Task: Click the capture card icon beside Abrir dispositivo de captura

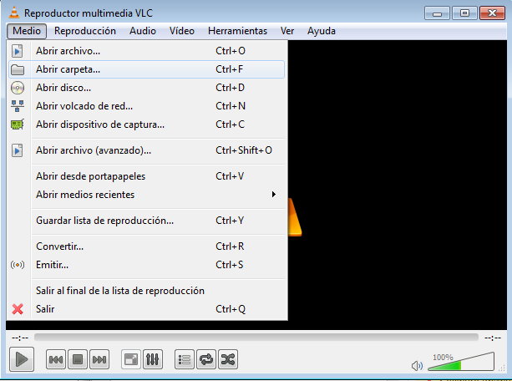Action: coord(18,124)
